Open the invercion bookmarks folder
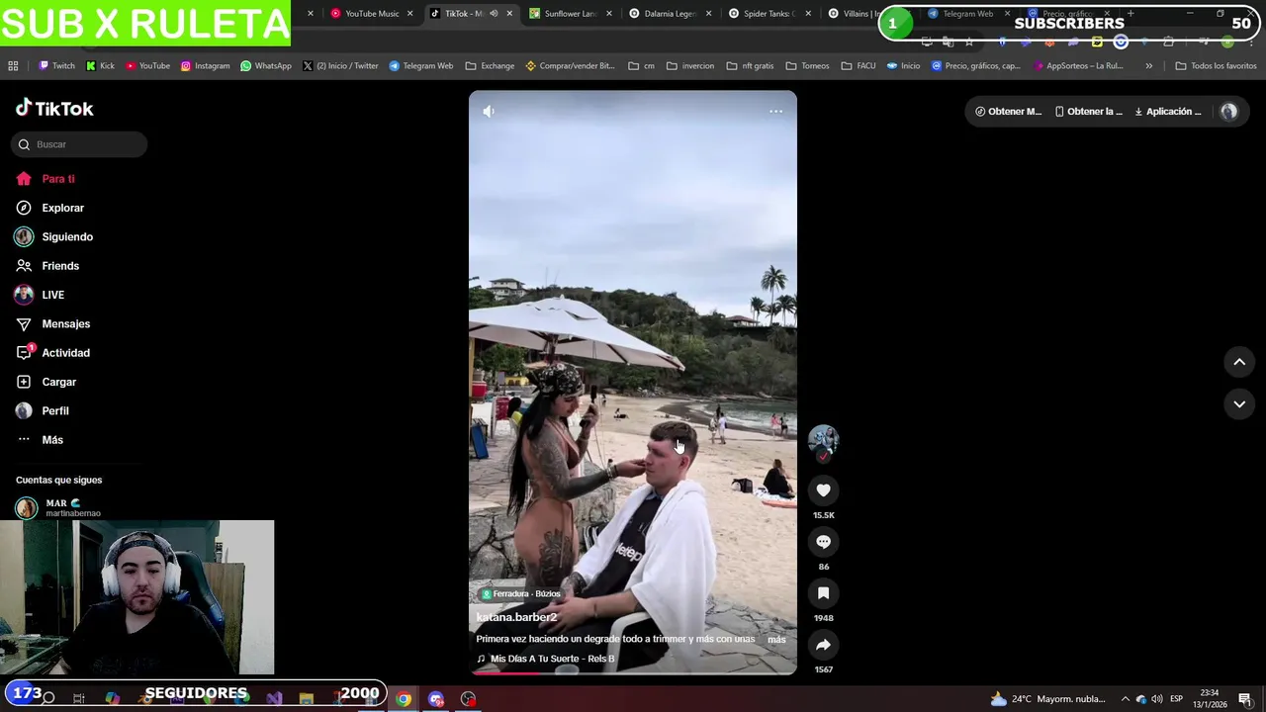 pos(690,66)
